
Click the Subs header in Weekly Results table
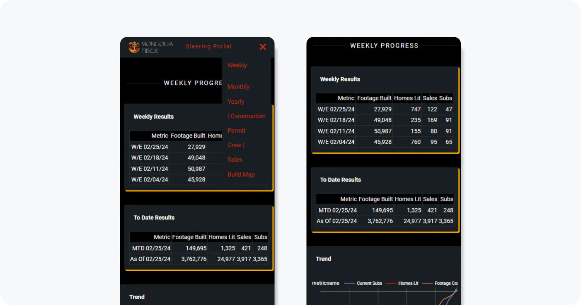445,98
